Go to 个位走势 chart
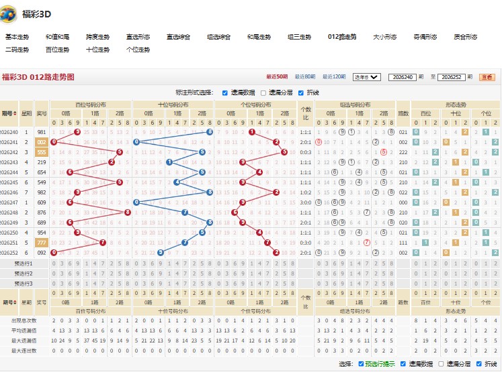Image resolution: width=502 pixels, height=372 pixels. tap(138, 50)
